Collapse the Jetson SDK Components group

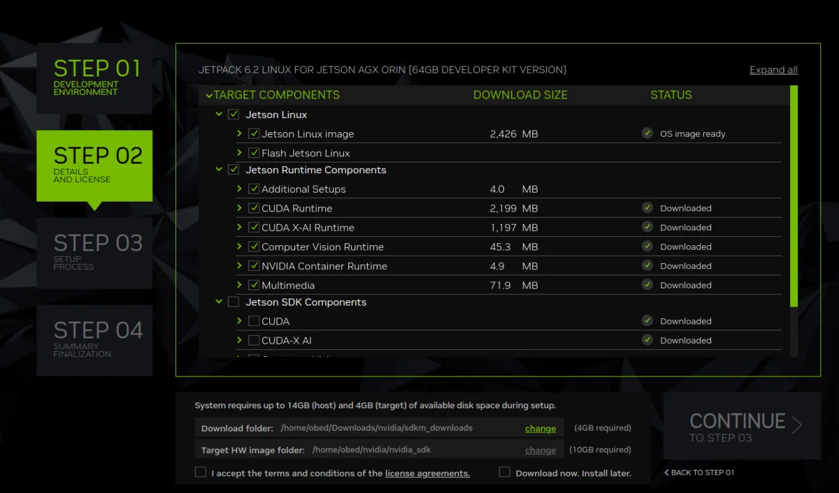click(219, 302)
